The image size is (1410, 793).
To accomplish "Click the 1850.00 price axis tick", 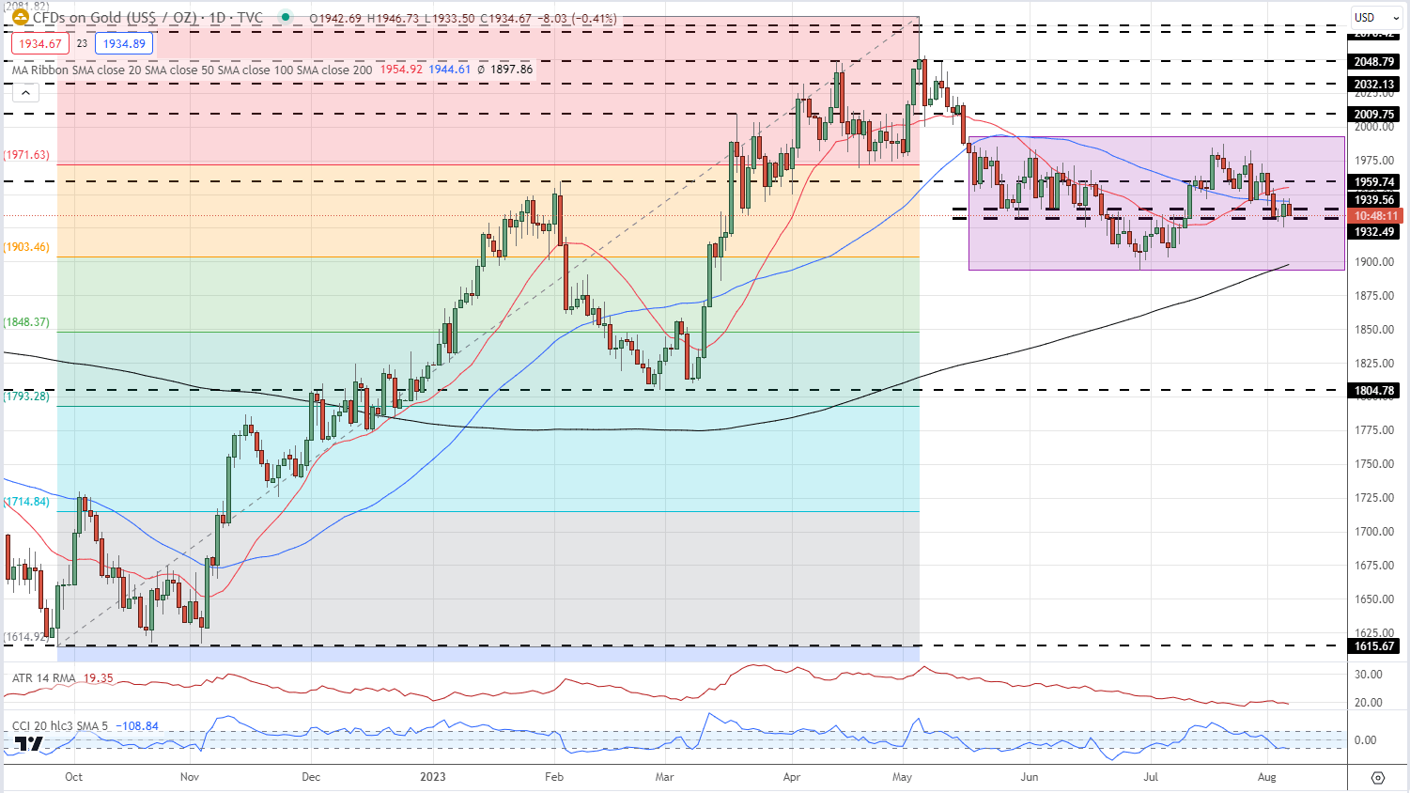I will (1373, 330).
